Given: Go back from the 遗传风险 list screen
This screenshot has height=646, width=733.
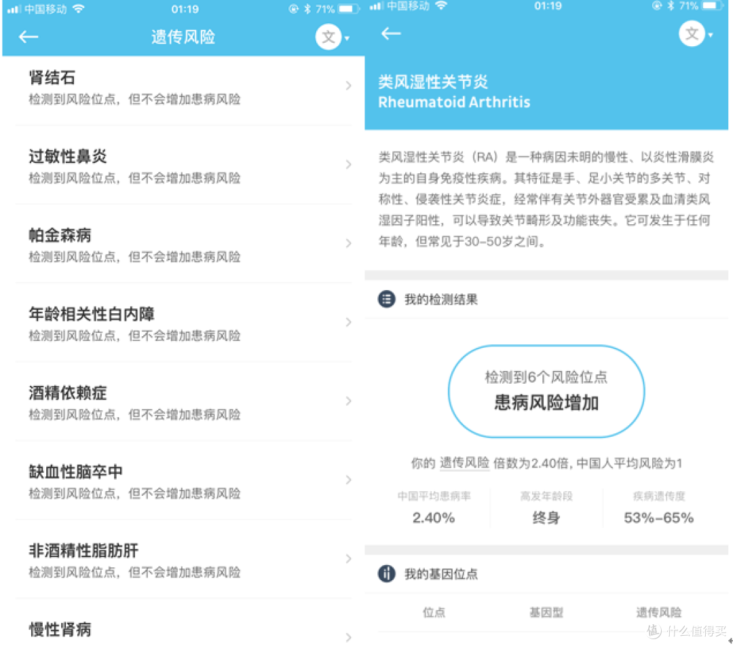Looking at the screenshot, I should [29, 37].
